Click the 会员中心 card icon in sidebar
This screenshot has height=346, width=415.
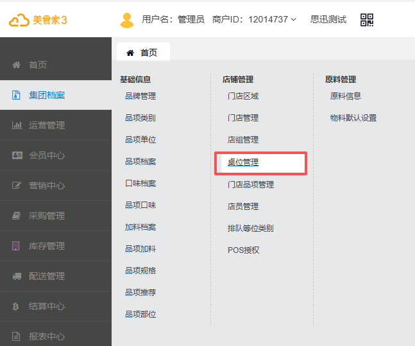point(17,155)
